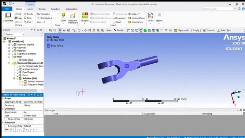This screenshot has height=138, width=245.
Task: Collapse the Definition section in the Details pane
Action: coord(3,109)
